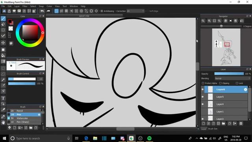Select the Watercolor brush
The image size is (252, 142).
(x=24, y=118)
